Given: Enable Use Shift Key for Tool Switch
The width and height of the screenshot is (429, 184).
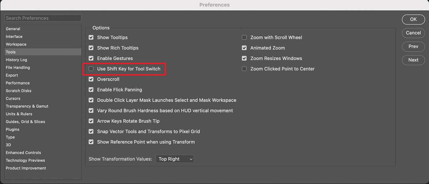Looking at the screenshot, I should (x=91, y=69).
